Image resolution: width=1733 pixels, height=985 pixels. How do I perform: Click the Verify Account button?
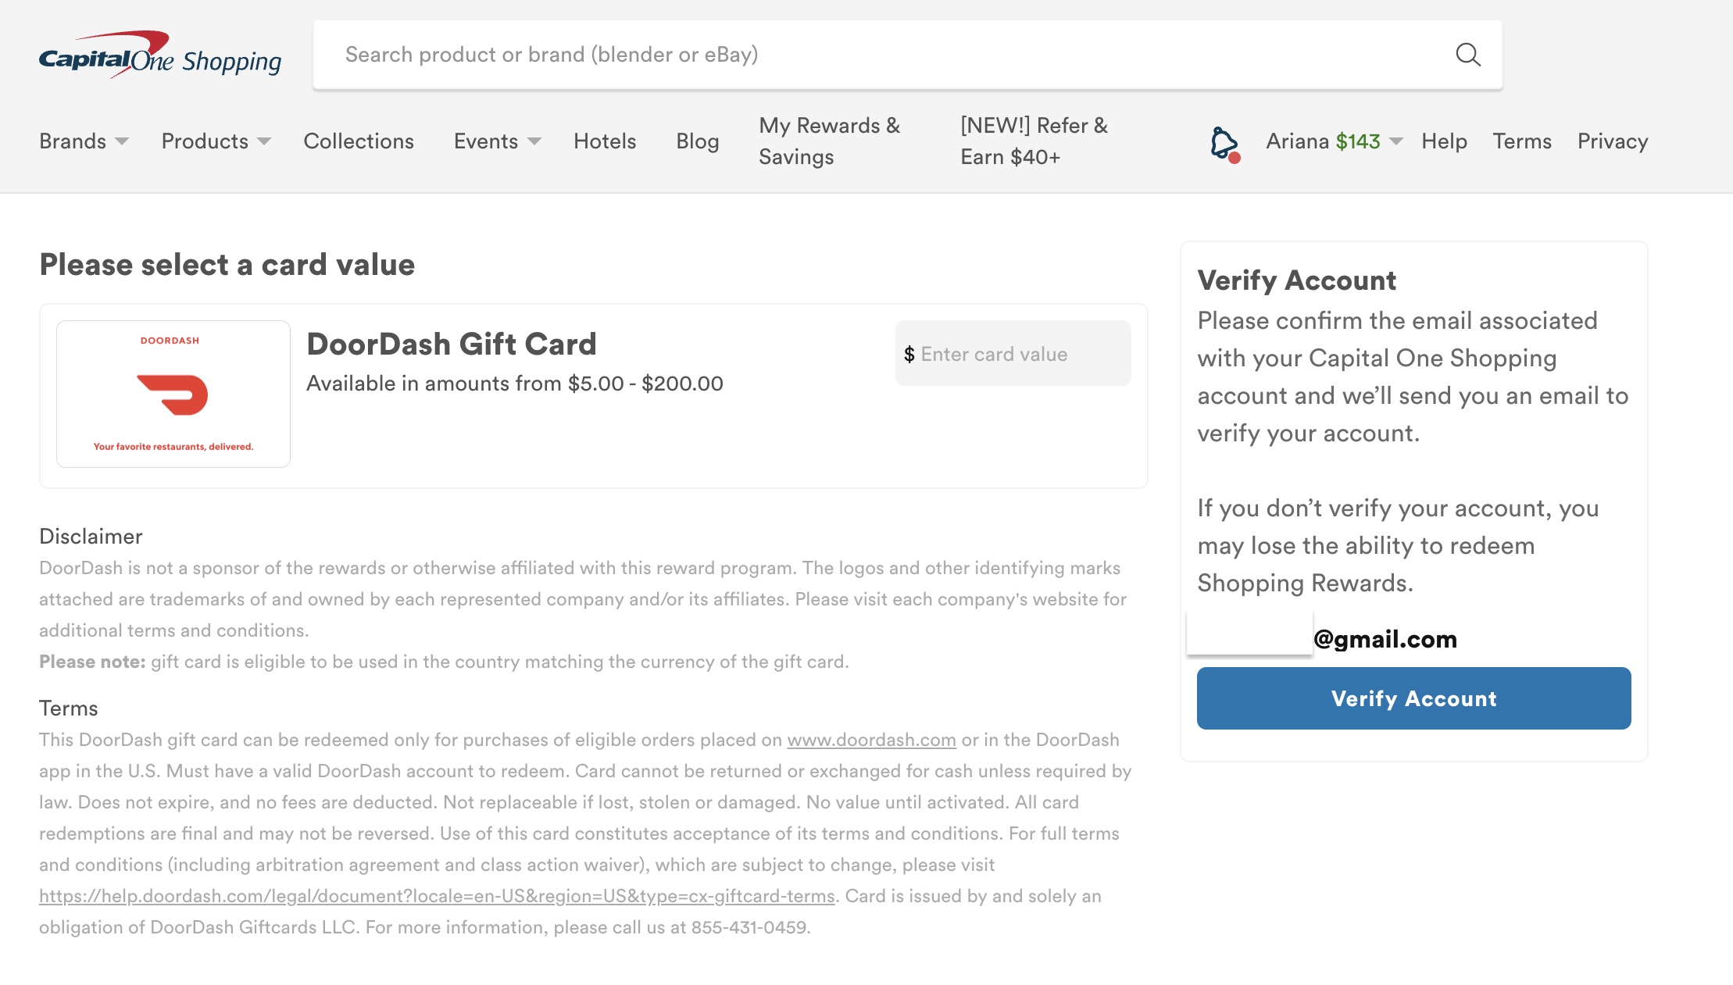click(x=1414, y=698)
